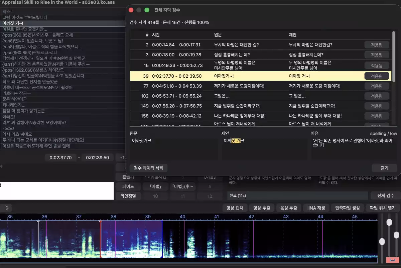Screen dimensions: 401x268
Task: Click the 음성 추출 button
Action: (289, 208)
